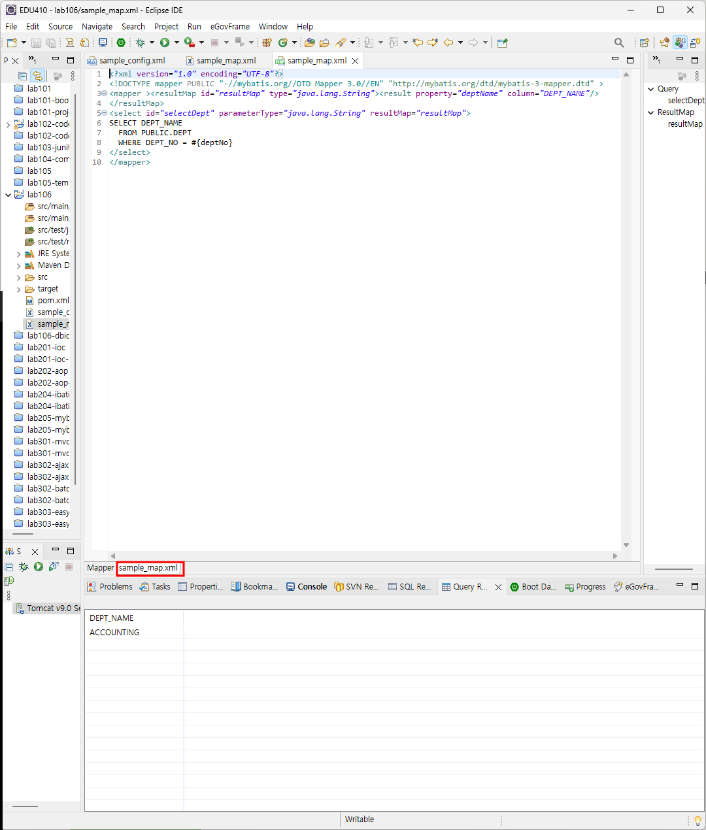Screen dimensions: 706x830
Task: Click the Open Task toolbar icon
Action: click(324, 42)
